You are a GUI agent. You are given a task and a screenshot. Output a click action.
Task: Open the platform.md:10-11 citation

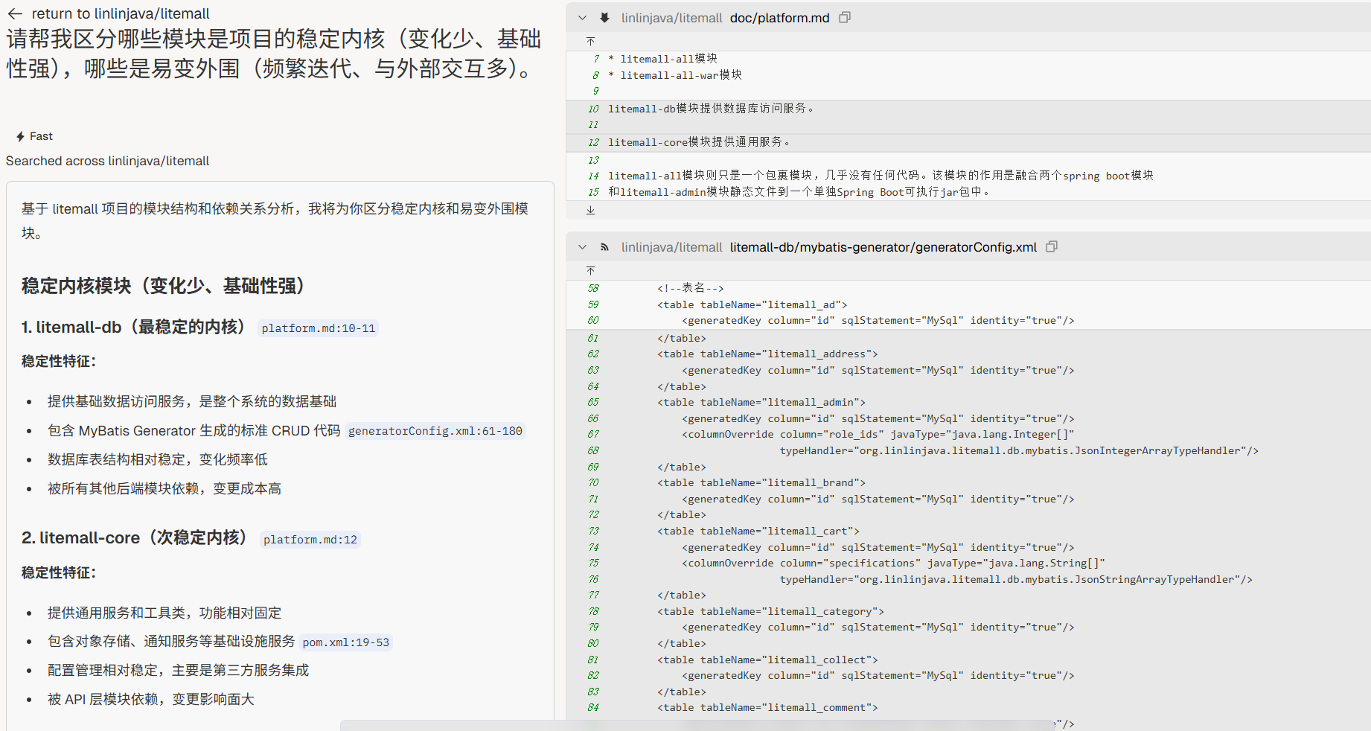click(318, 328)
